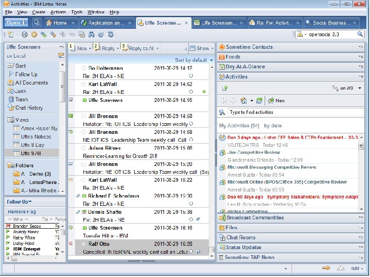Click the search magnifier in opensocial field

tap(360, 34)
